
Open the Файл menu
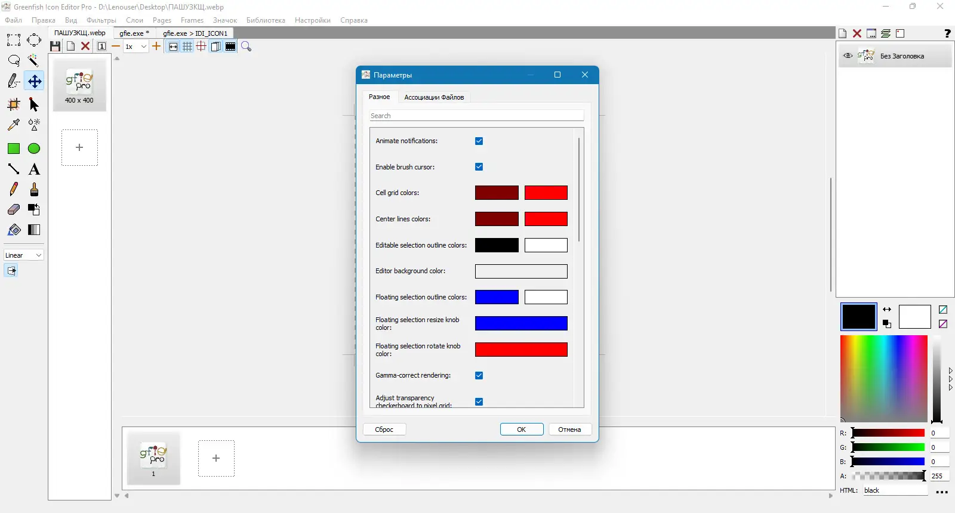click(13, 20)
